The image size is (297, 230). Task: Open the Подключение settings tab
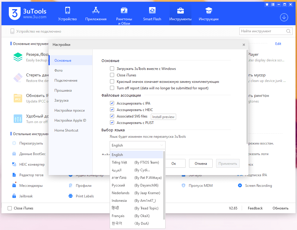pyautogui.click(x=71, y=80)
